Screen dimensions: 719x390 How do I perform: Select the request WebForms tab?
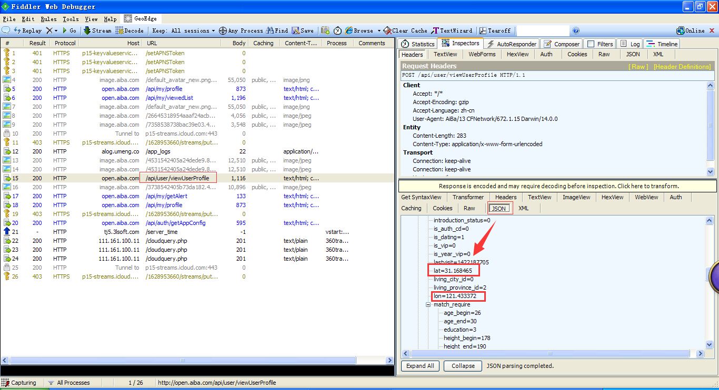click(x=482, y=54)
